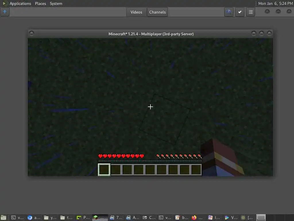Open the terminal taskbar entry right of the 7z entry
Viewport: 294px width, 221px height.
[165, 218]
